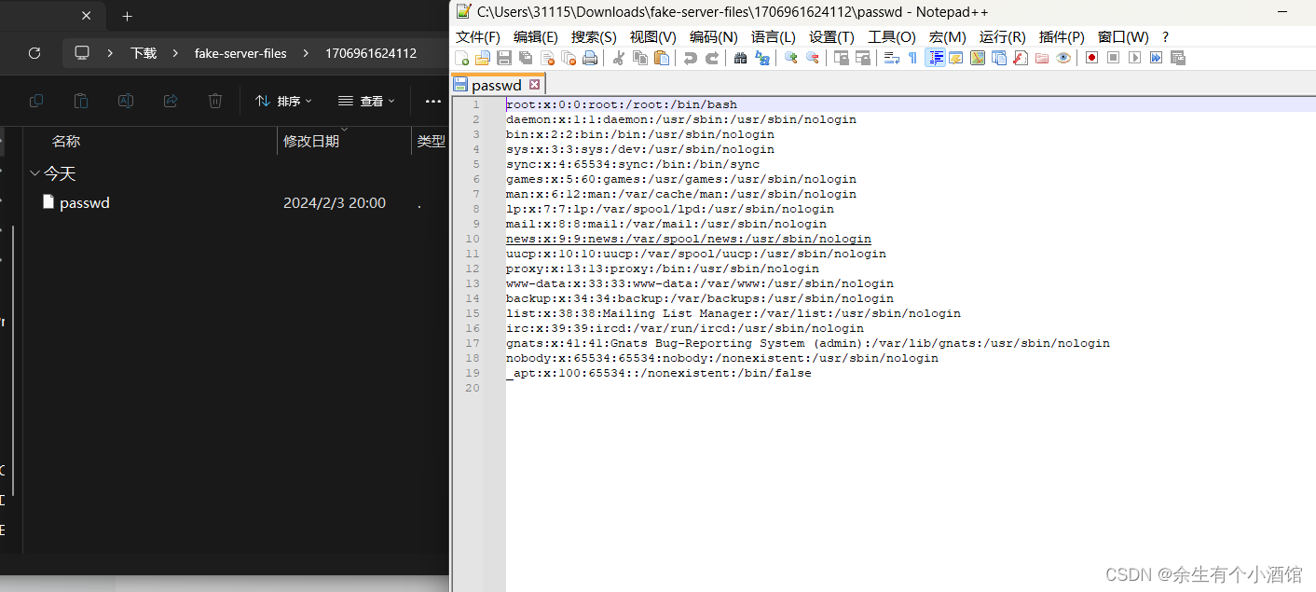Screen dimensions: 1316x592
Task: Click the Save All icon in Notepad++
Action: pyautogui.click(x=526, y=58)
